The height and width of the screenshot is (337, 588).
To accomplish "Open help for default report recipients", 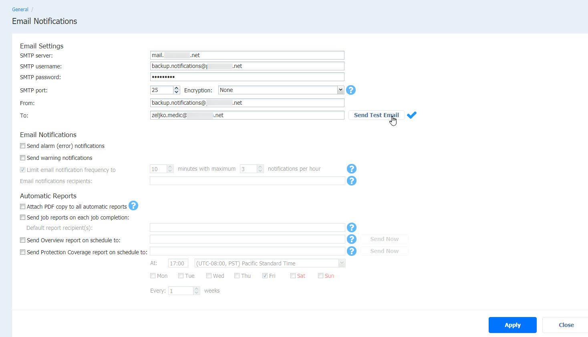I will pyautogui.click(x=352, y=227).
